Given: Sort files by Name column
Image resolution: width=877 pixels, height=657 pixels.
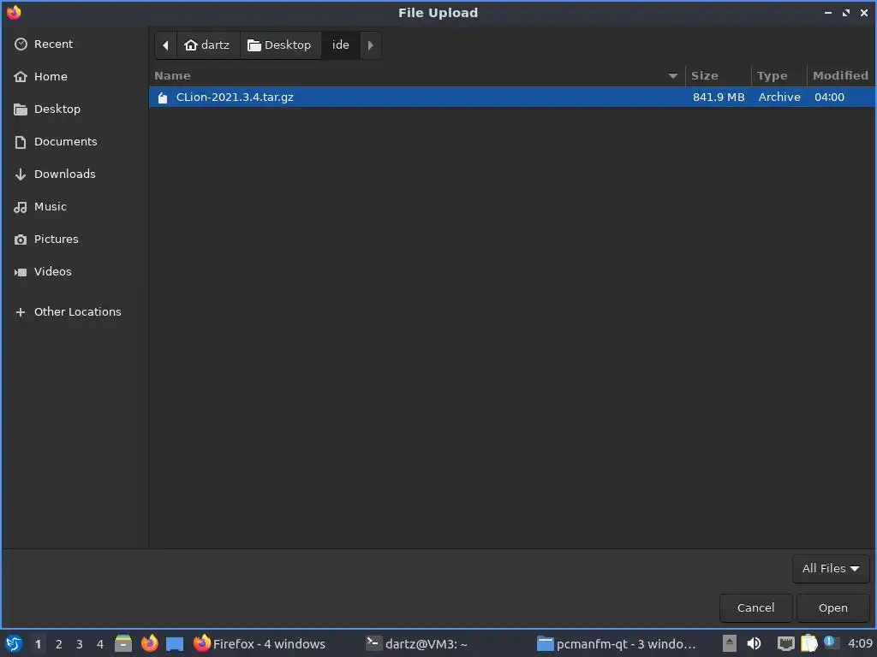Looking at the screenshot, I should (x=417, y=75).
